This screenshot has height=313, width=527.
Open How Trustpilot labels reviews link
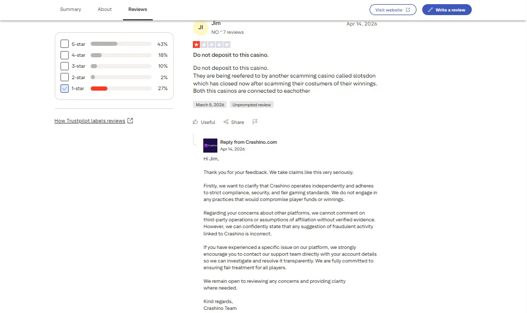pyautogui.click(x=90, y=121)
